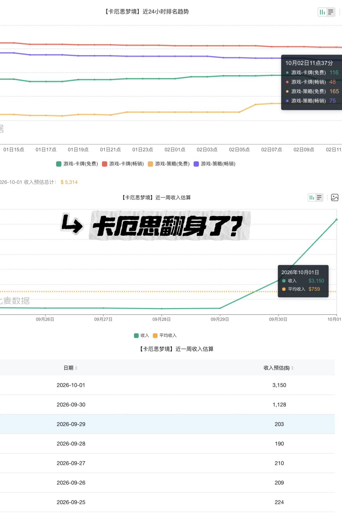Click tooltip value 165 for 游戏-策略(免费)
This screenshot has width=342, height=514.
[x=334, y=91]
